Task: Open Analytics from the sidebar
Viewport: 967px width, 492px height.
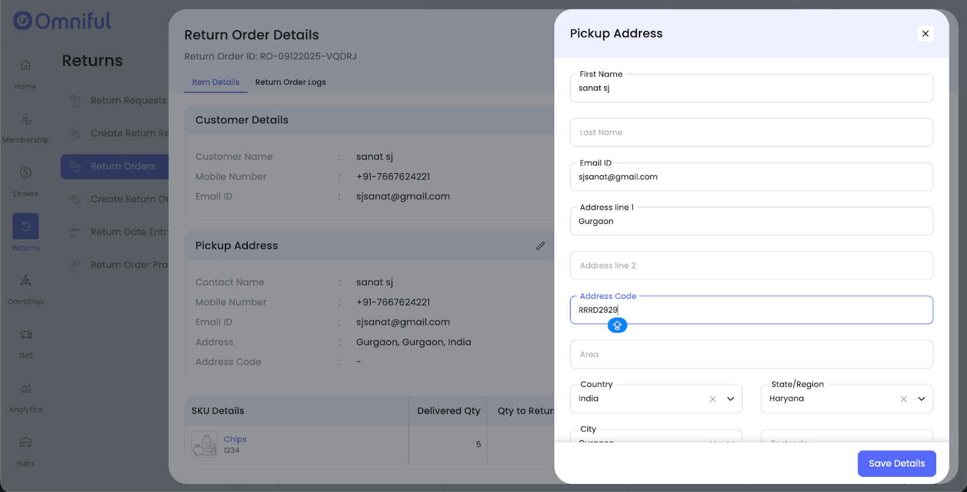Action: [25, 388]
